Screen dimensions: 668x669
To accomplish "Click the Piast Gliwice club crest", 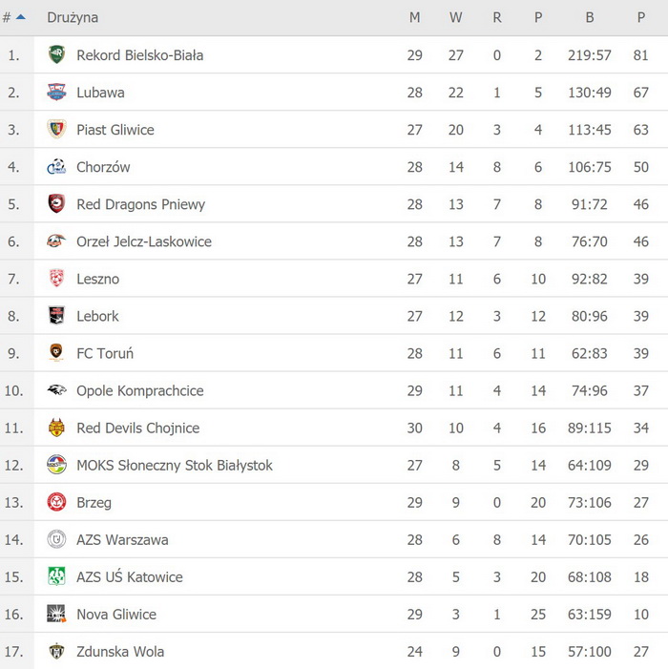I will pyautogui.click(x=56, y=130).
